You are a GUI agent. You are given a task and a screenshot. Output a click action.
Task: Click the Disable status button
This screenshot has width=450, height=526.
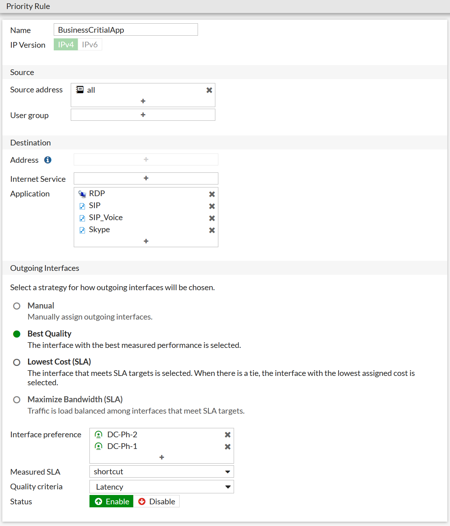click(x=157, y=501)
